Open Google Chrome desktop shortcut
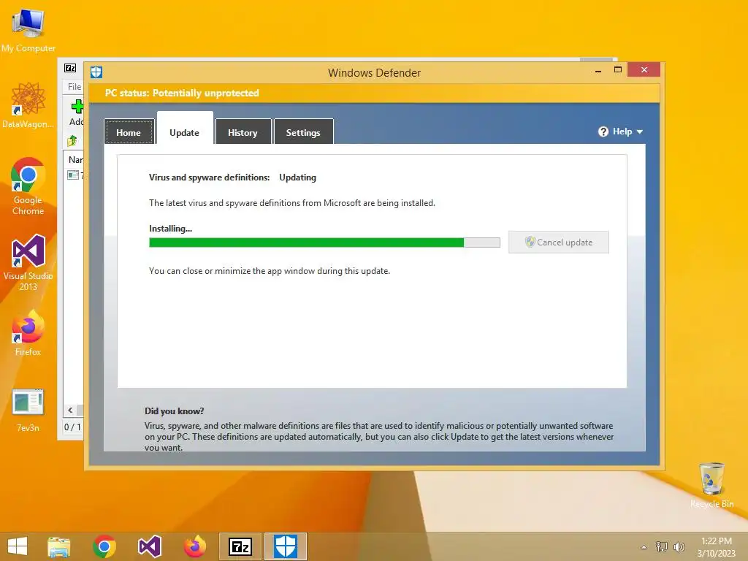 click(28, 186)
